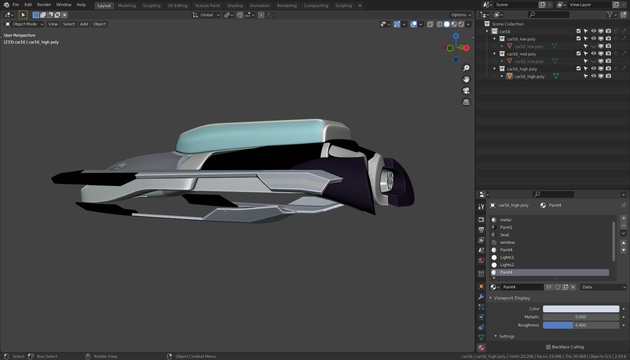Open the material link Data dropdown

click(x=603, y=287)
